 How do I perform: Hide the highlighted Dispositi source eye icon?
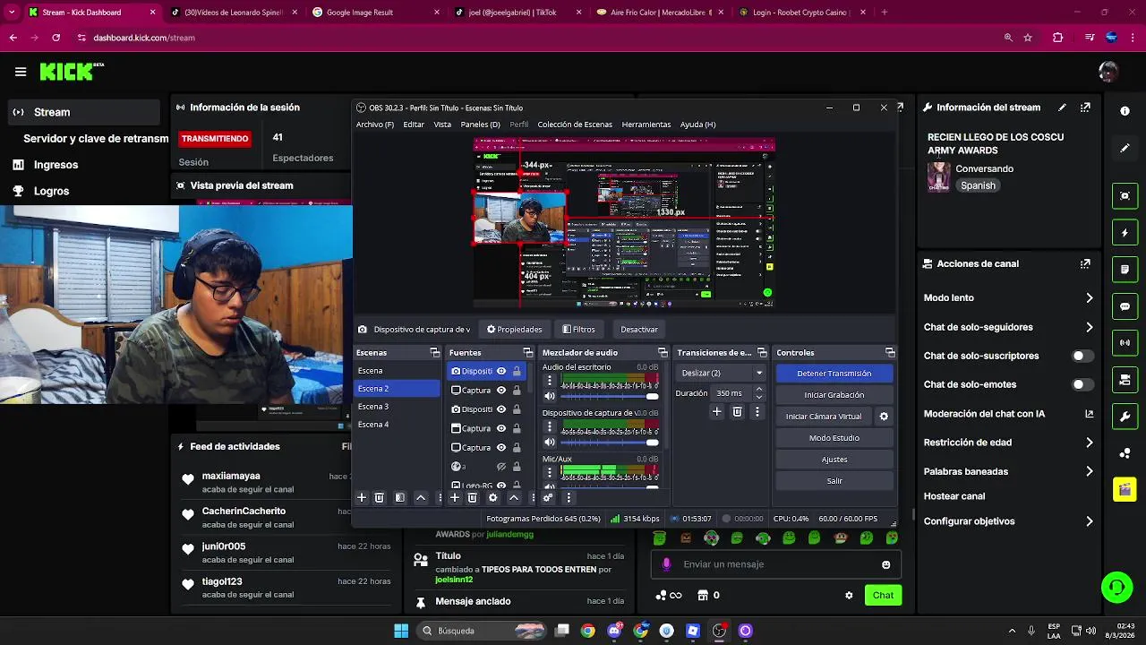click(501, 371)
